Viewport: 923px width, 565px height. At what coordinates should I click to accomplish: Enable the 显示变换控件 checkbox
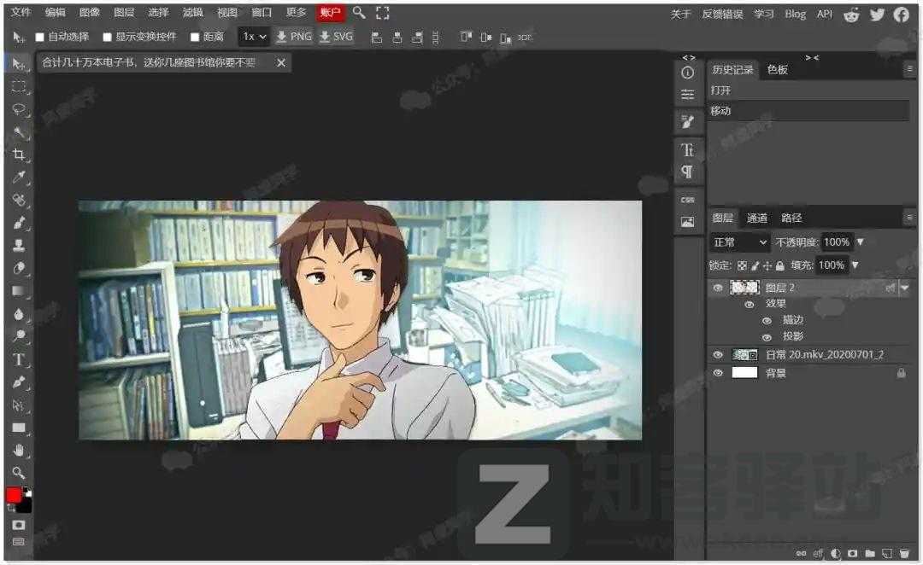(x=107, y=37)
